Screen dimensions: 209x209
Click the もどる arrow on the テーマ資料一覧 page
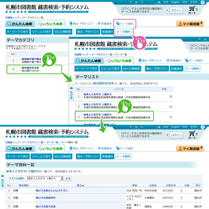[x=2, y=181]
